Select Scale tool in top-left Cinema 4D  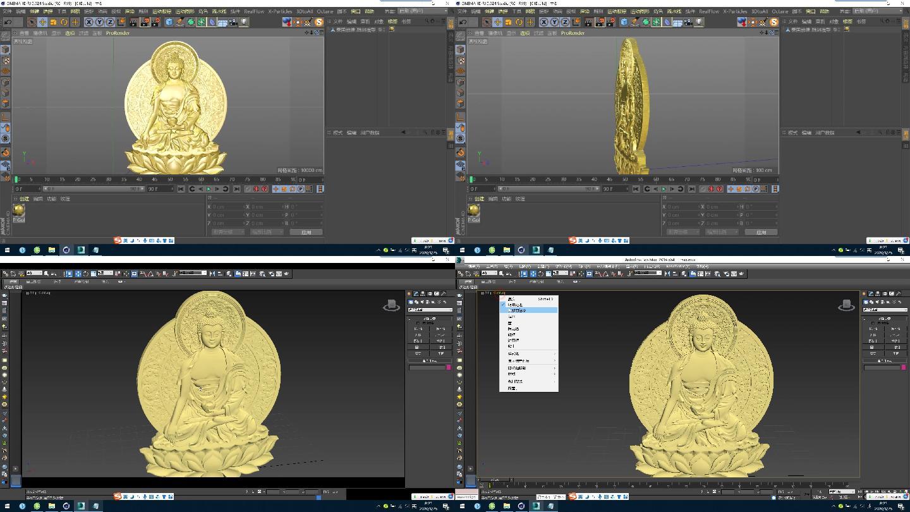(x=53, y=22)
